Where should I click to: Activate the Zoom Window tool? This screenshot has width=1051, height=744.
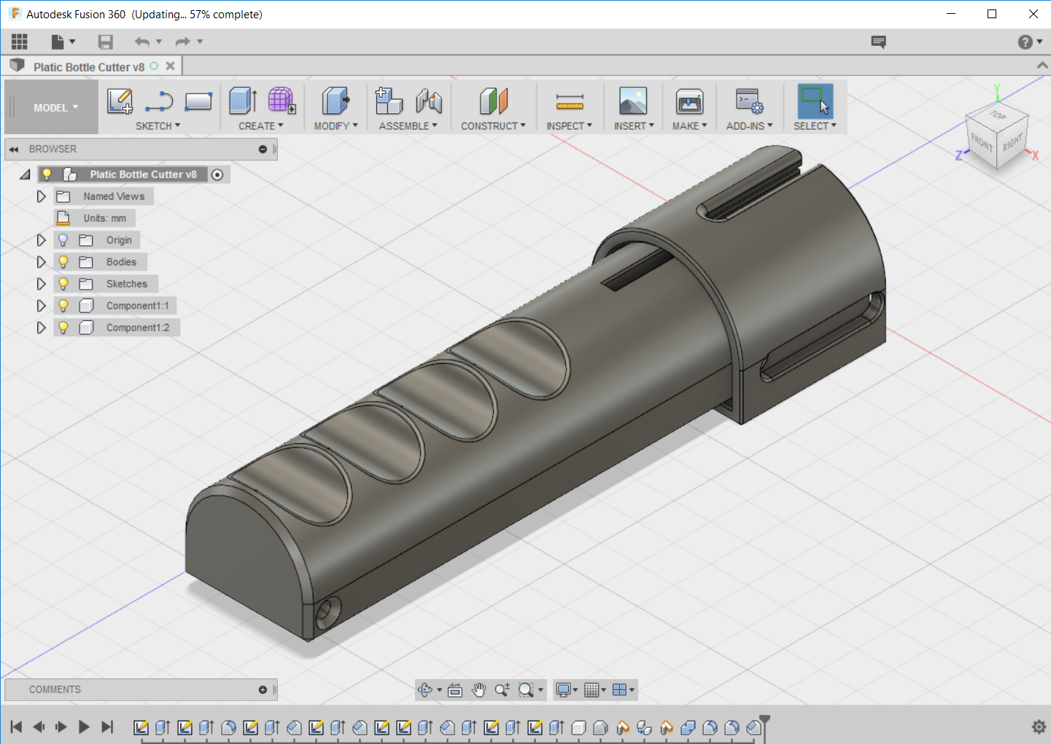(x=526, y=689)
